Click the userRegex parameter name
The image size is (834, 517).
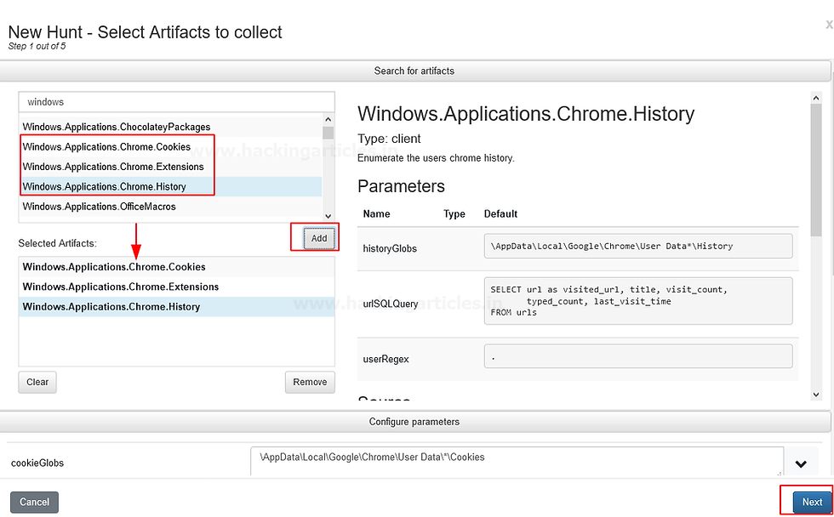coord(386,359)
